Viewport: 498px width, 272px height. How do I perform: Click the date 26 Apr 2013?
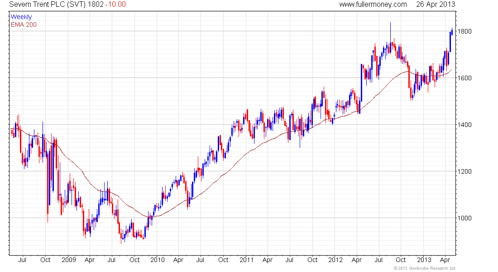click(x=436, y=5)
